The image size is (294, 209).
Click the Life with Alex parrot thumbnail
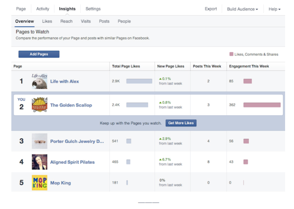tap(39, 81)
